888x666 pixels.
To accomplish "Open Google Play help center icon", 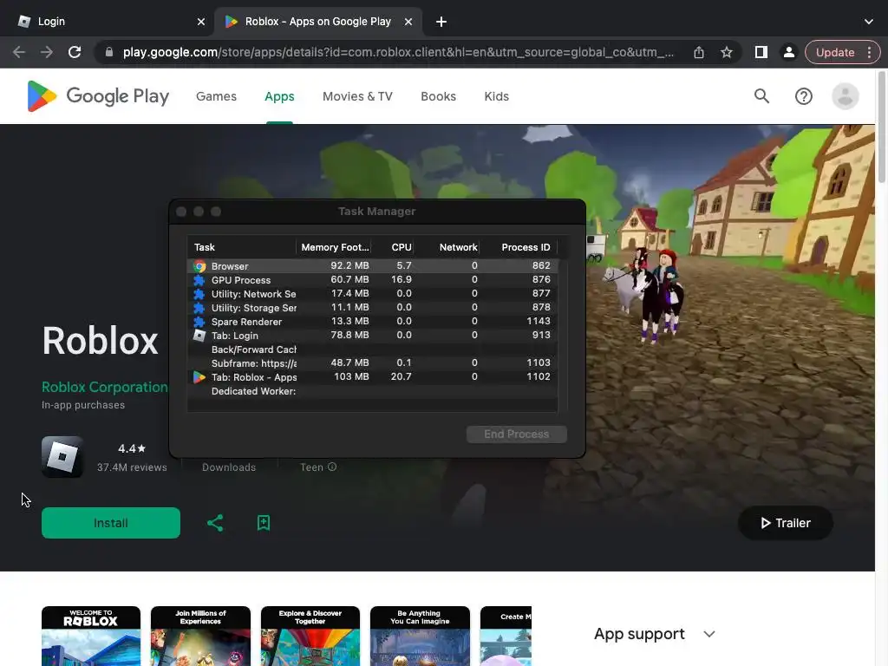I will [804, 96].
